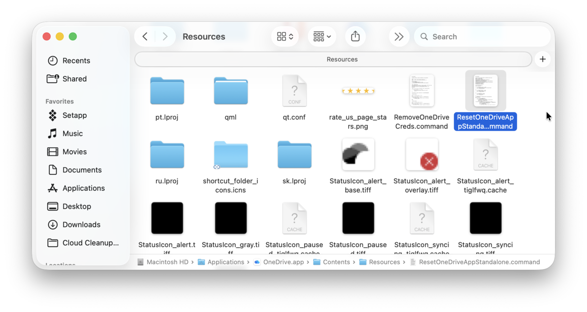Close the Finder window with red button
This screenshot has width=587, height=312.
(x=47, y=37)
